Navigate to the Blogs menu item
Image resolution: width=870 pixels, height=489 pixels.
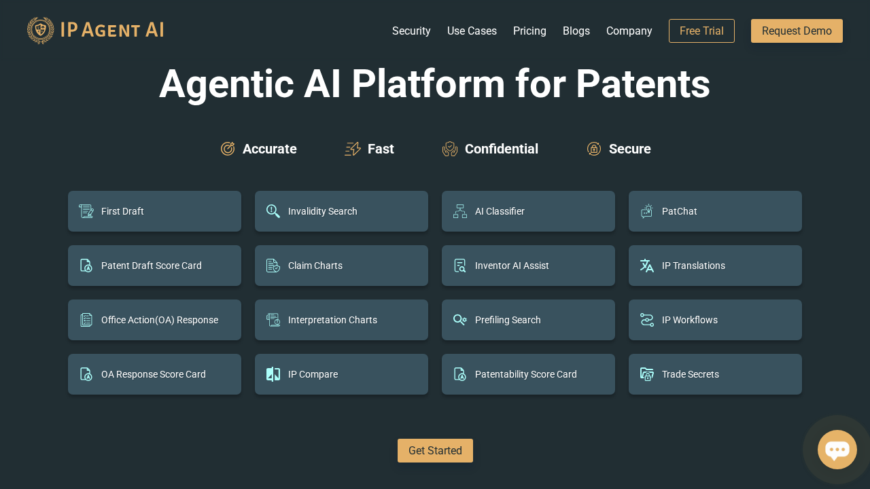[576, 31]
